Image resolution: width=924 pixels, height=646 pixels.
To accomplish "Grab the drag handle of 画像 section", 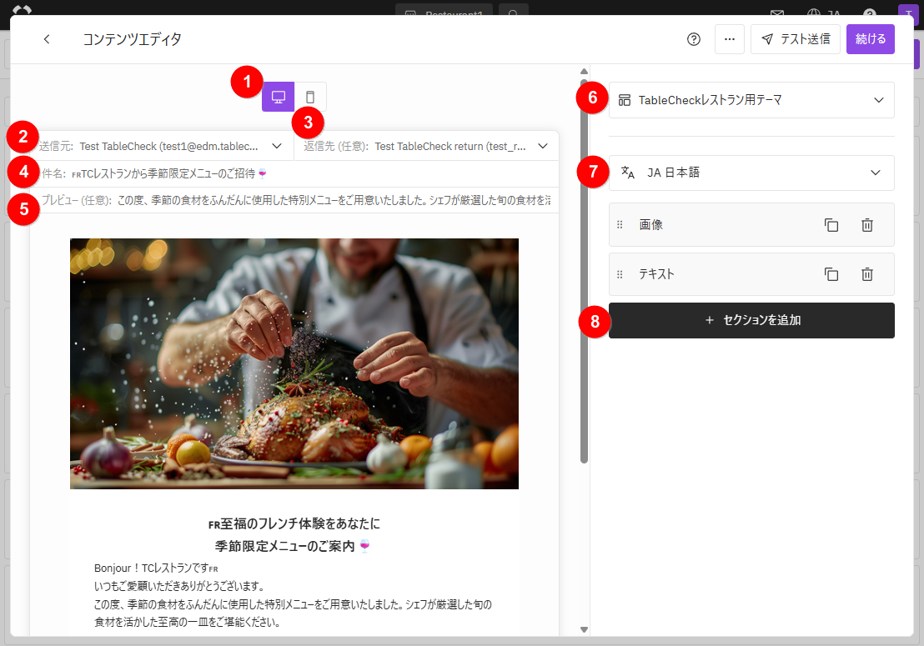I will pyautogui.click(x=620, y=224).
